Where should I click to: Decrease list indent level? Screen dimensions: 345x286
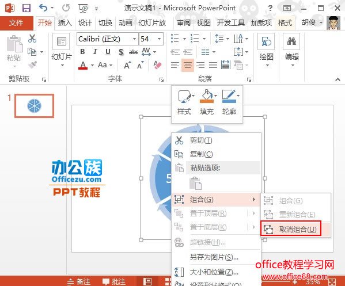coord(175,52)
